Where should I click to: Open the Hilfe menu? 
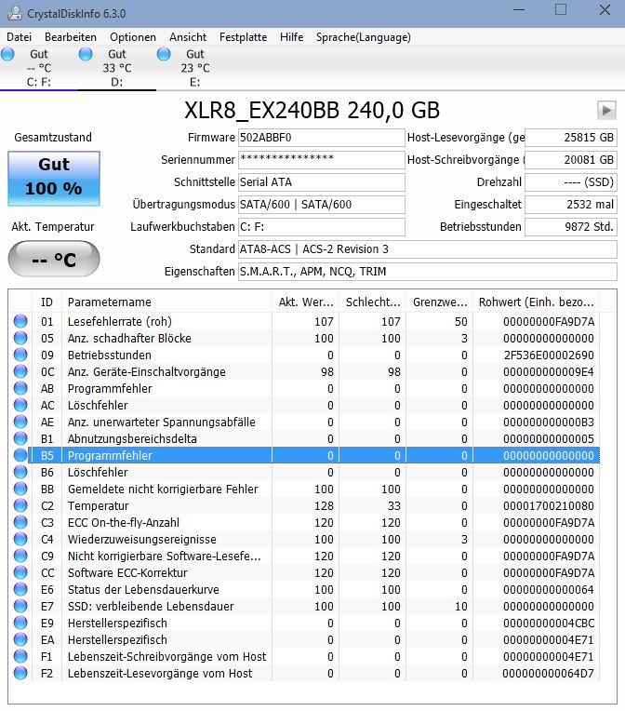tap(291, 37)
